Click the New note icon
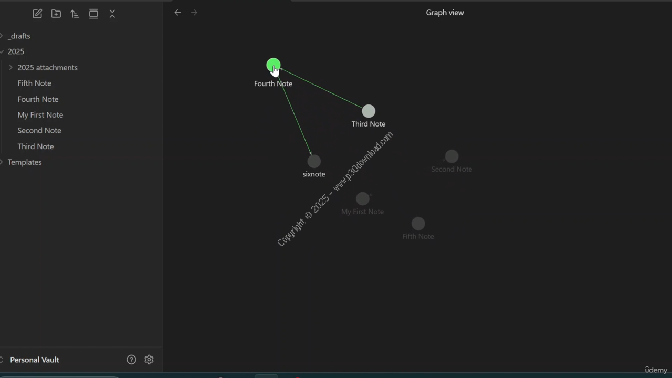 tap(37, 14)
